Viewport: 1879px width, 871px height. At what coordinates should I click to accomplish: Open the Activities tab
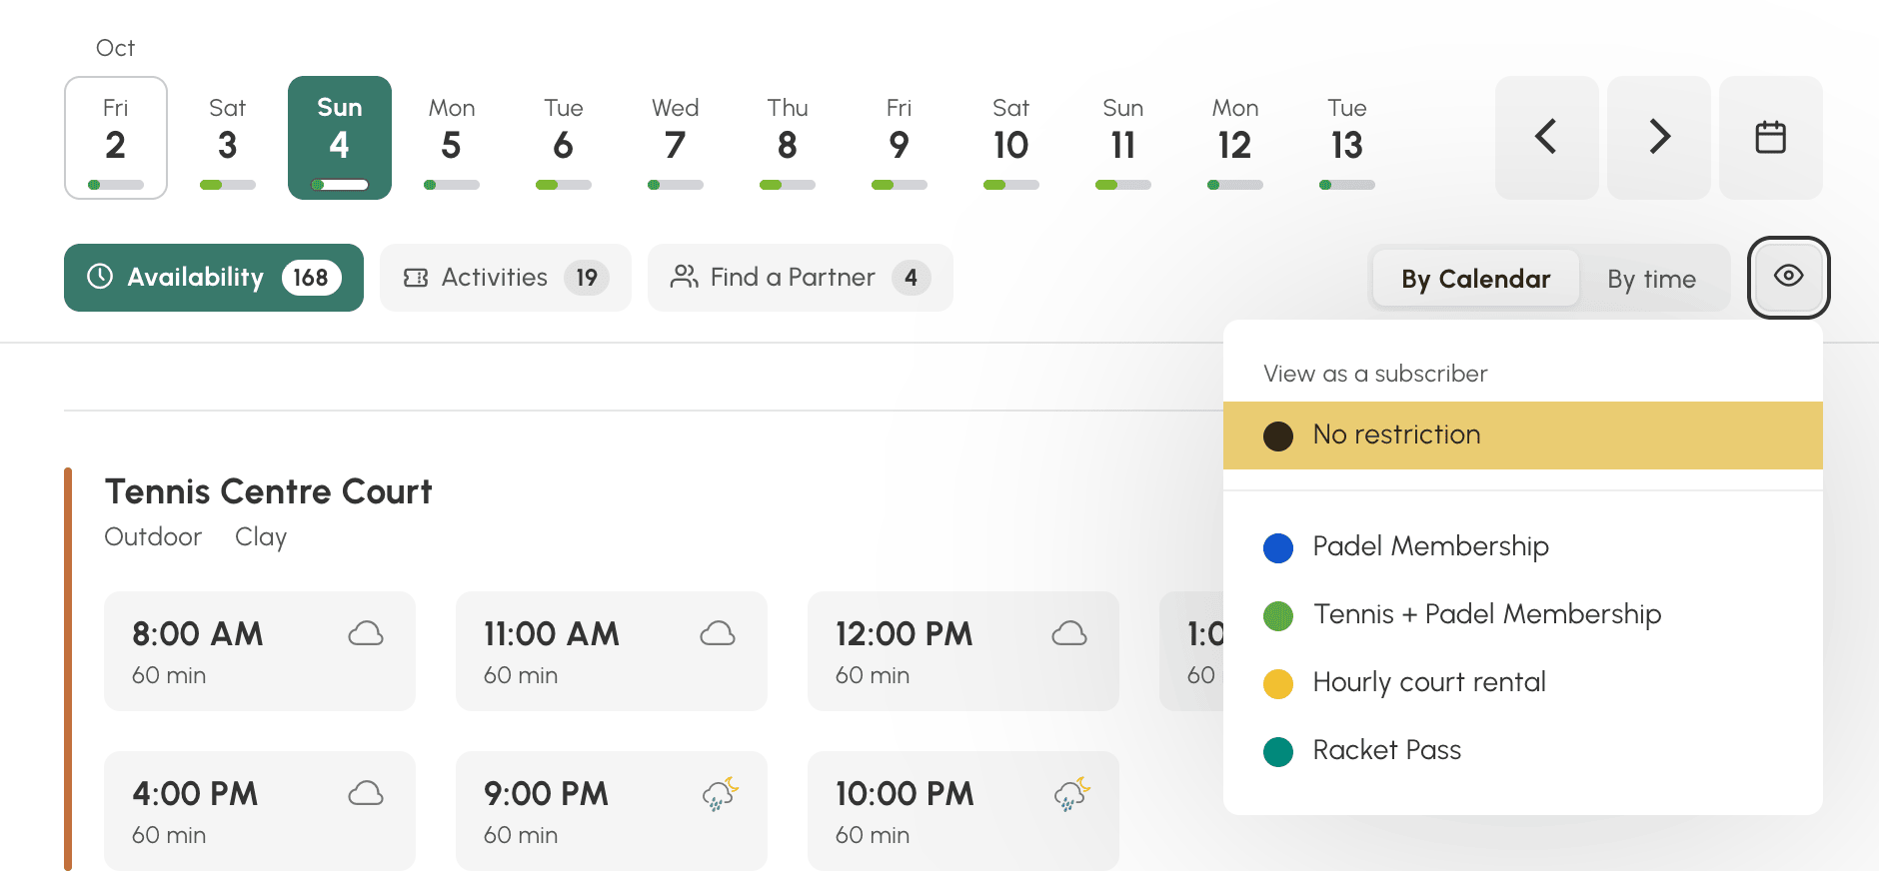point(506,278)
